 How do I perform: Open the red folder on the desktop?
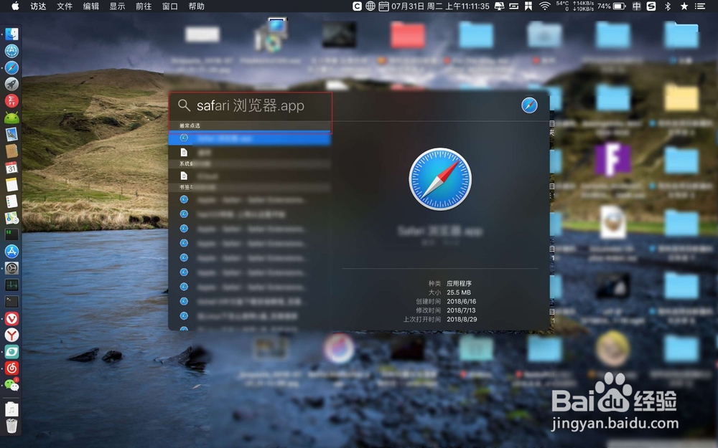tap(408, 35)
